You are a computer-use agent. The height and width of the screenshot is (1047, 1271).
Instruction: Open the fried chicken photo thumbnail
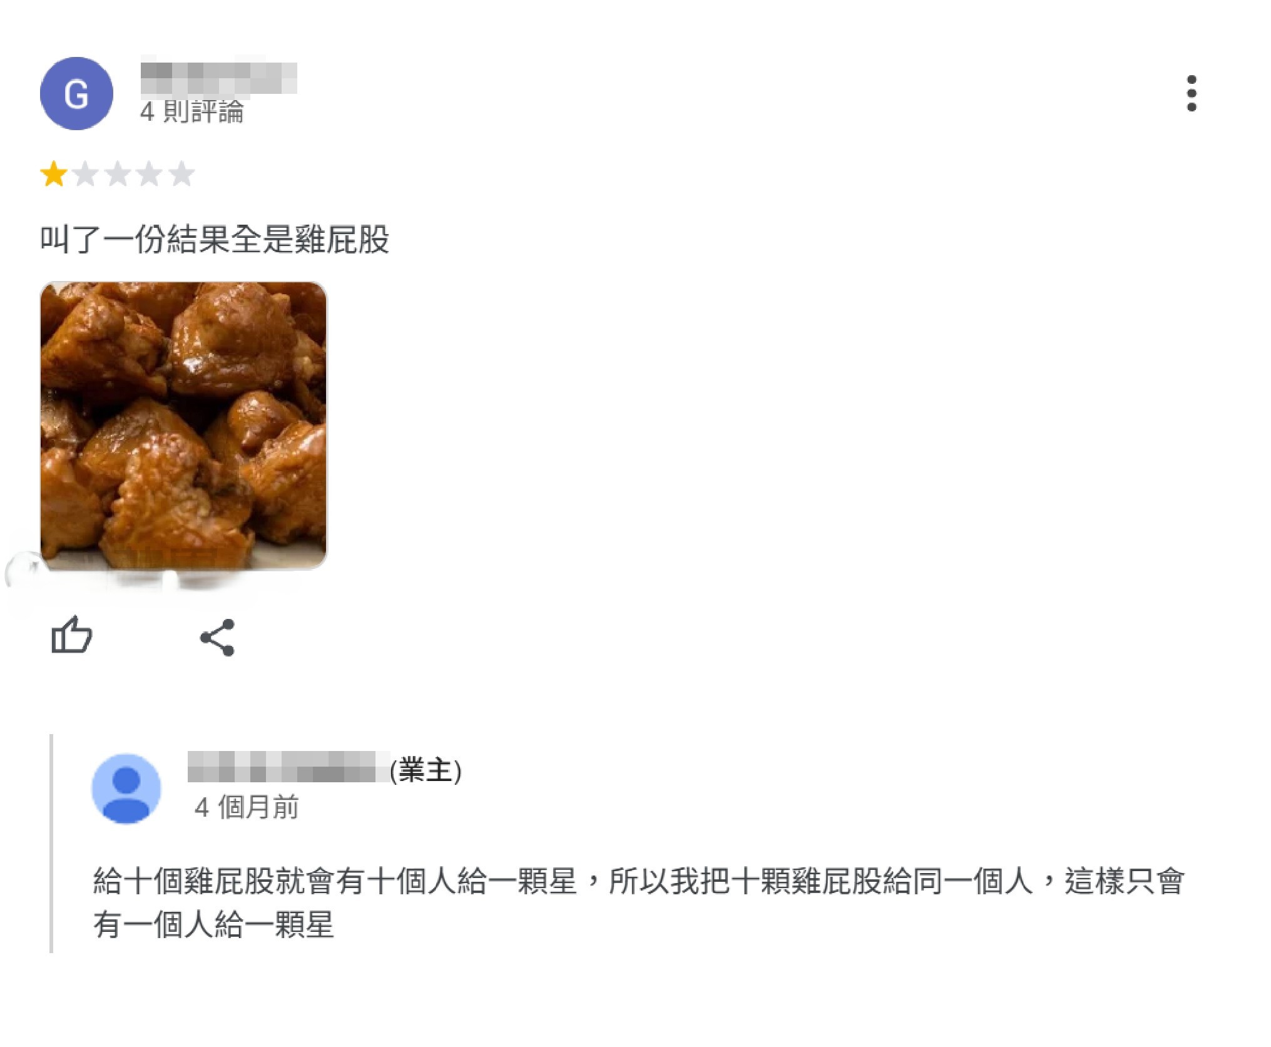tap(183, 426)
